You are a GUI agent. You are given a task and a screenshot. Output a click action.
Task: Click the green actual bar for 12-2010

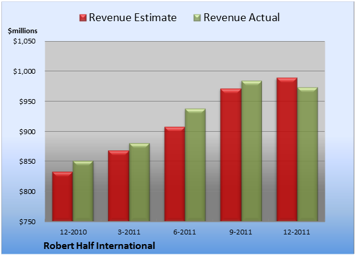(83, 191)
